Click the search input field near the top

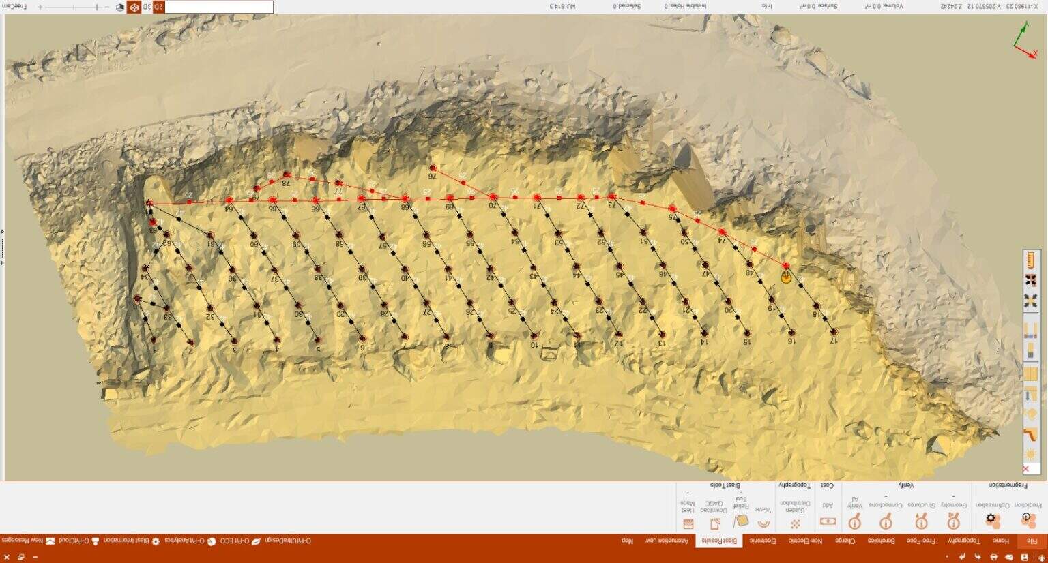click(x=218, y=7)
